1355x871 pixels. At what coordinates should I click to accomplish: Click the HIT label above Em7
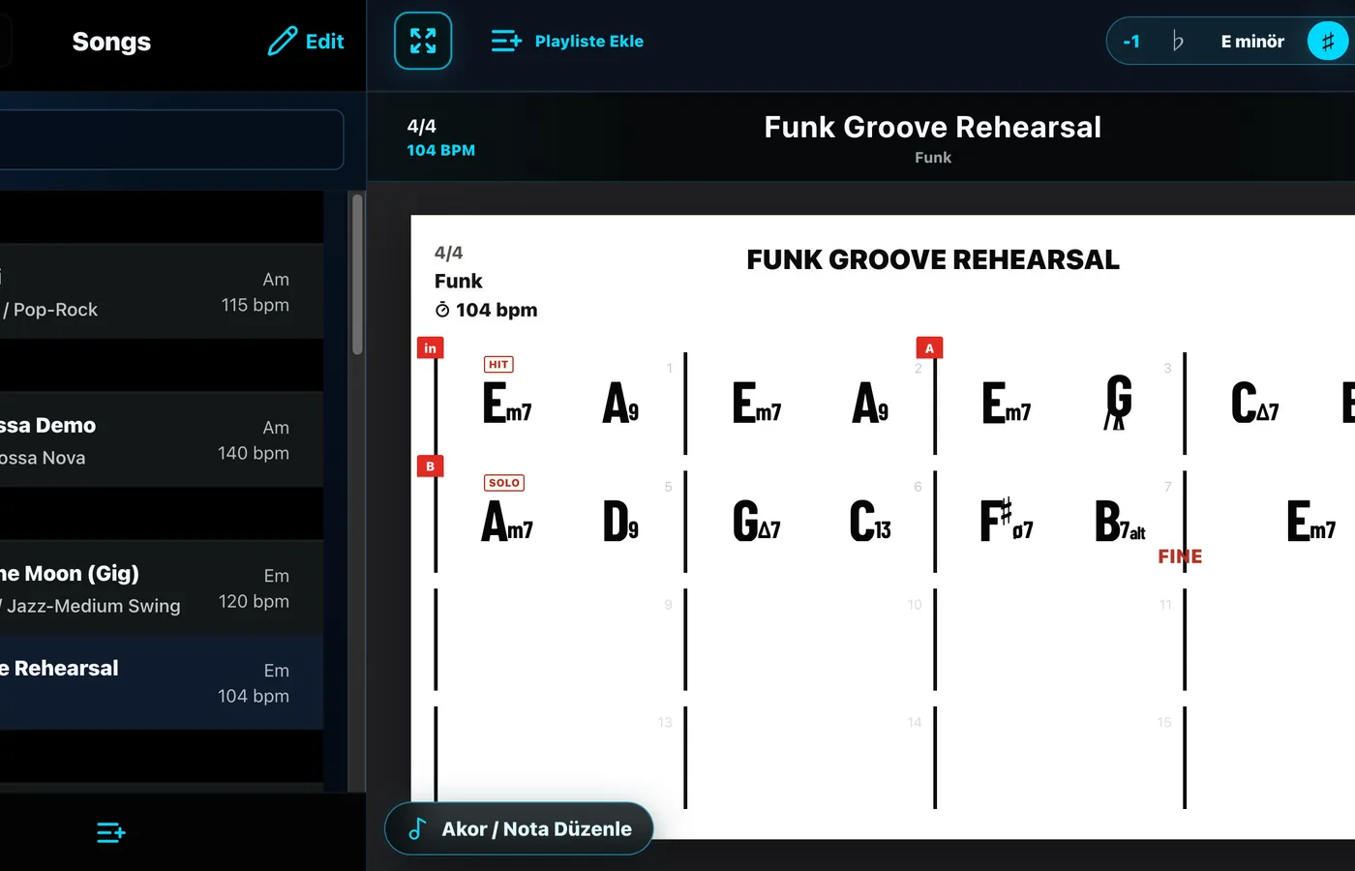[x=498, y=365]
